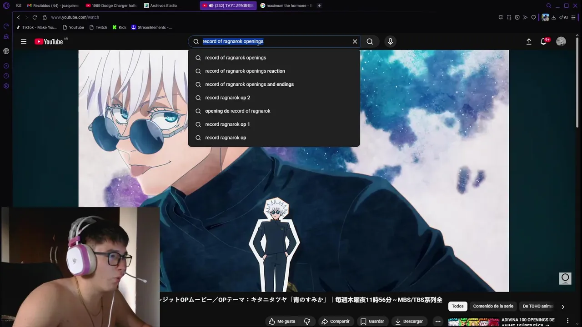Open the three-dot options menu for the ADIVINA 100 OPENINGS video

pyautogui.click(x=567, y=321)
